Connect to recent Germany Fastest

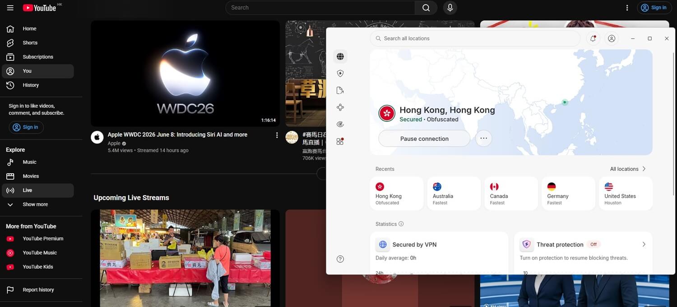pos(569,193)
